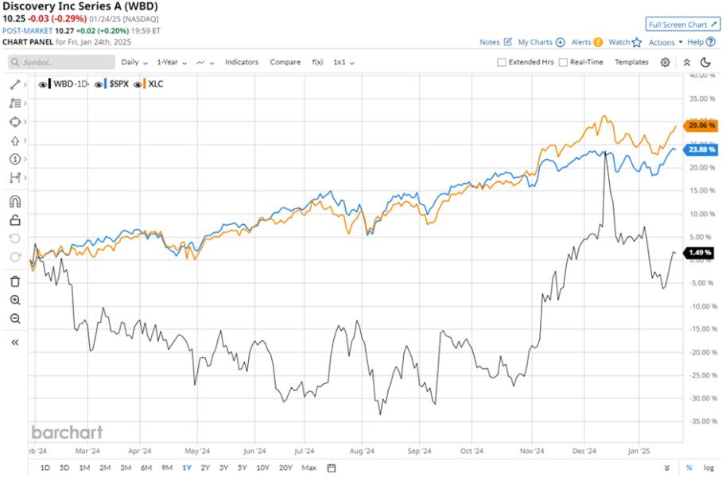The height and width of the screenshot is (477, 722).
Task: Select the 10Y time range
Action: tap(262, 467)
